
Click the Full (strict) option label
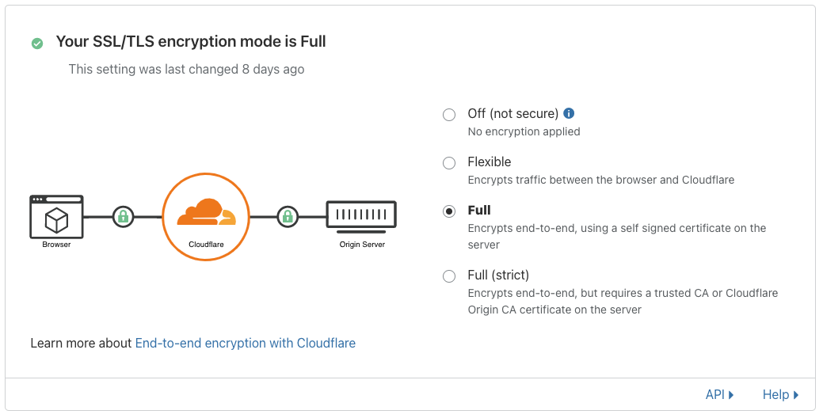click(x=498, y=275)
